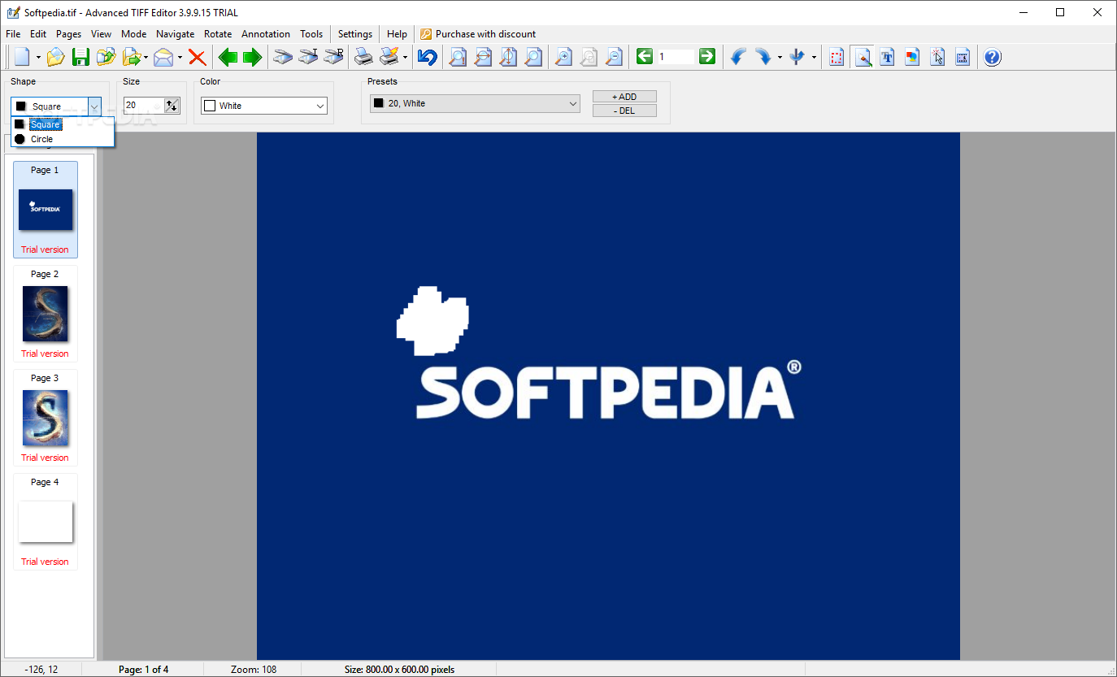1117x677 pixels.
Task: Remove preset with - DEL
Action: point(624,111)
